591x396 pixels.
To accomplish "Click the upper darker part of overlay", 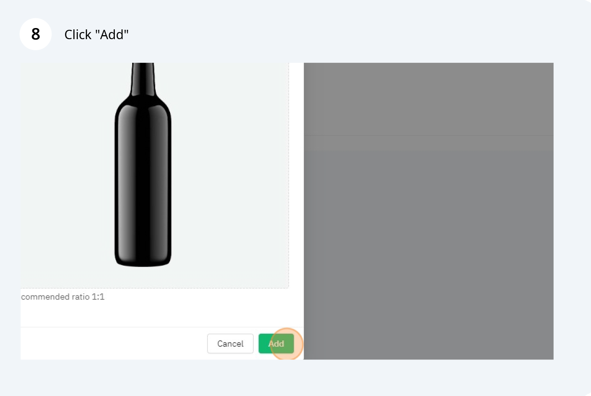I will click(429, 98).
